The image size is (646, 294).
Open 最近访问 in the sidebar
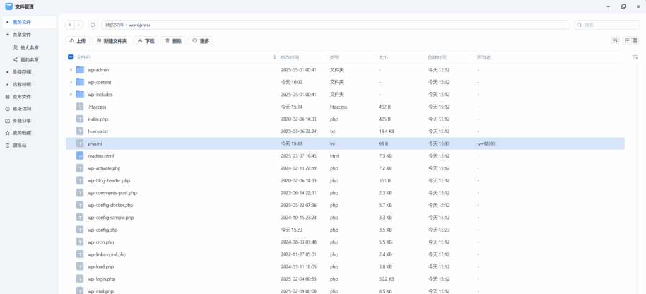pyautogui.click(x=21, y=109)
